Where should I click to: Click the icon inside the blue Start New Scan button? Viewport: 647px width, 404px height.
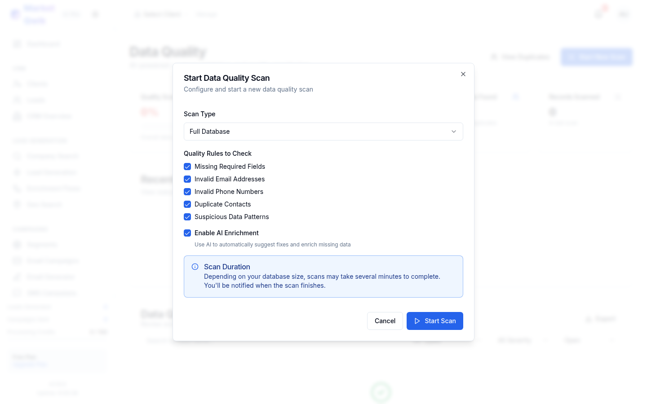pyautogui.click(x=571, y=57)
